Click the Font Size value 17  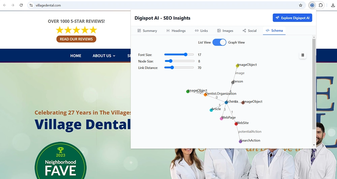[x=200, y=55]
